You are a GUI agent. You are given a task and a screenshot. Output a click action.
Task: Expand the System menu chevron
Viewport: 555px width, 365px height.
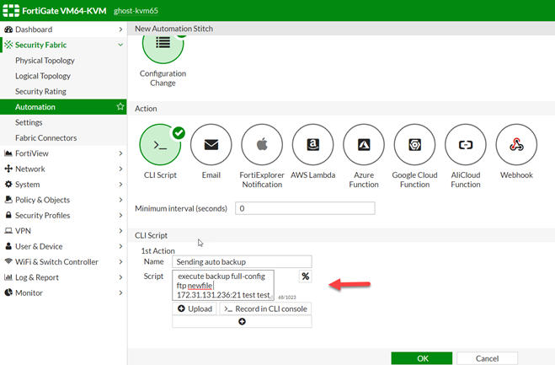[120, 184]
